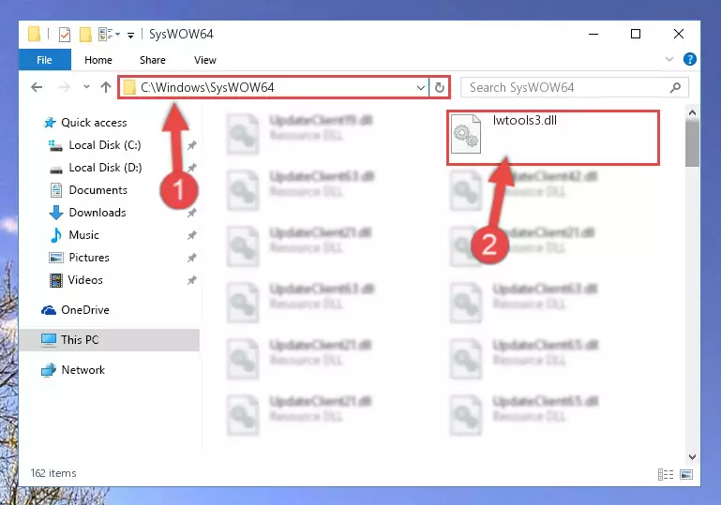The width and height of the screenshot is (721, 505).
Task: Switch to Large icons view layout
Action: tap(686, 474)
